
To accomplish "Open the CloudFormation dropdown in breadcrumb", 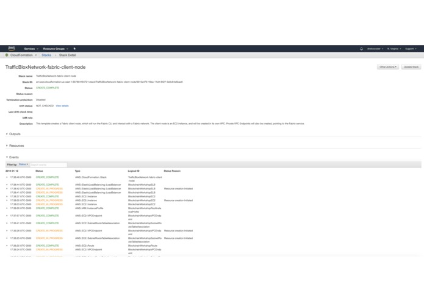I will pyautogui.click(x=24, y=55).
